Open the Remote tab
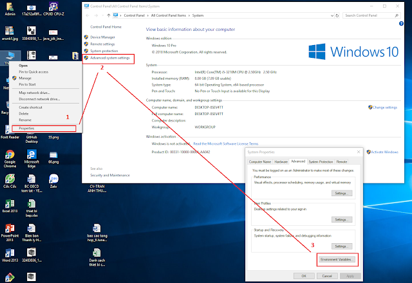This screenshot has height=283, width=412. tap(342, 161)
